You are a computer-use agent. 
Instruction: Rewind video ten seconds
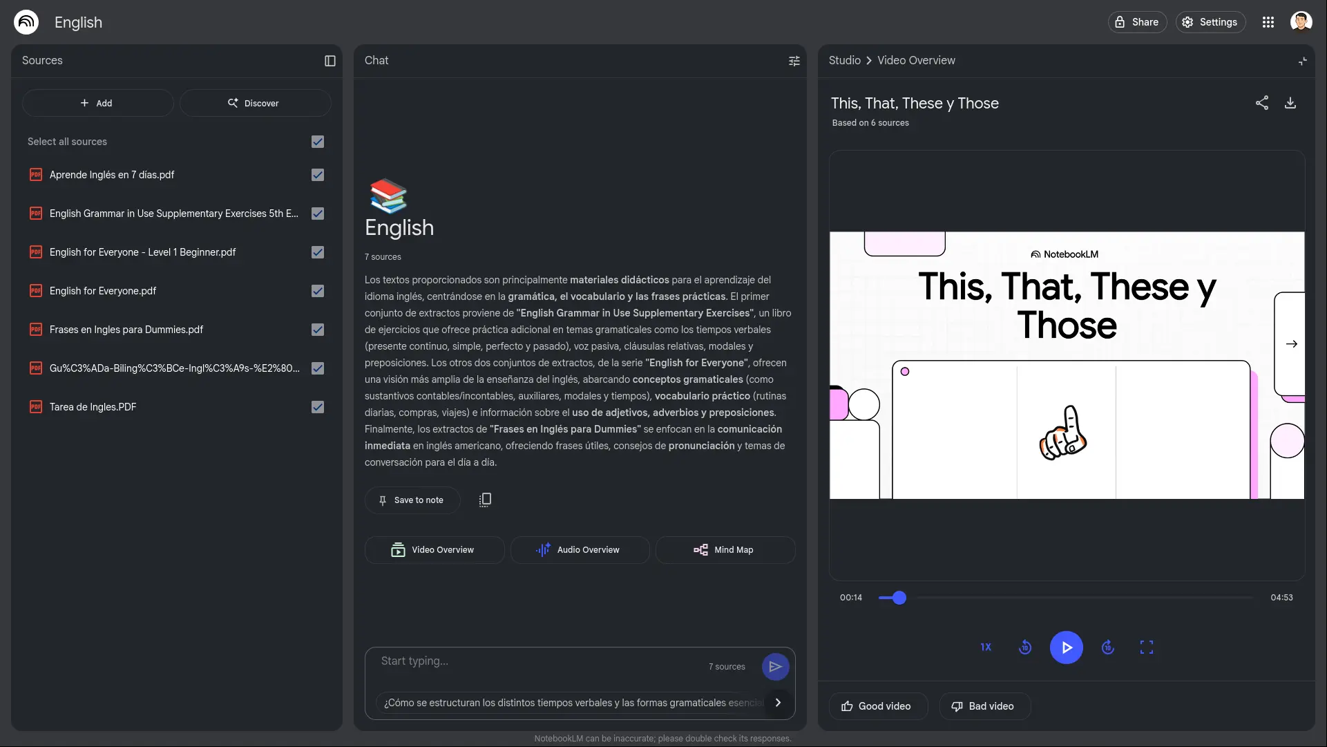click(x=1025, y=647)
